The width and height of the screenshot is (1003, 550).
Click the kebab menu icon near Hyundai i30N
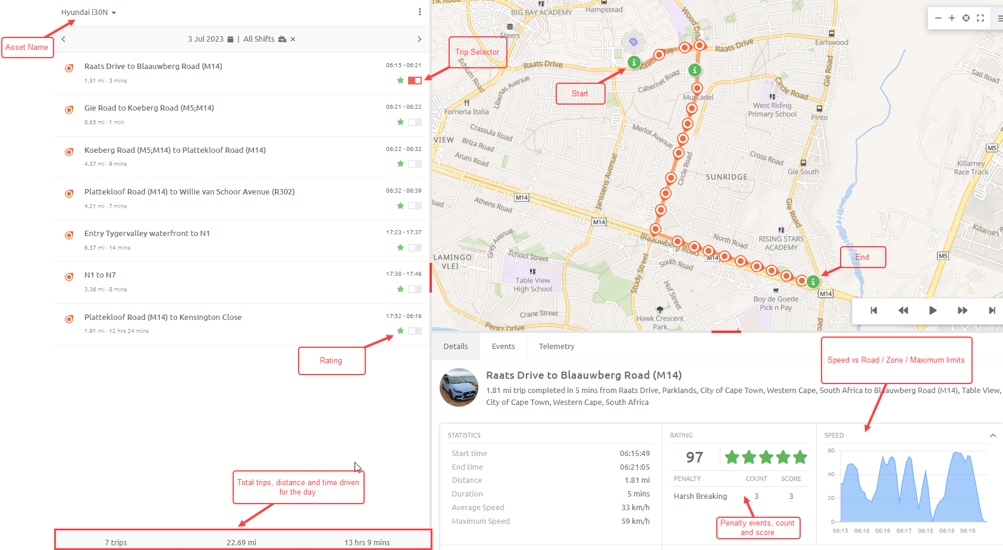pyautogui.click(x=420, y=11)
